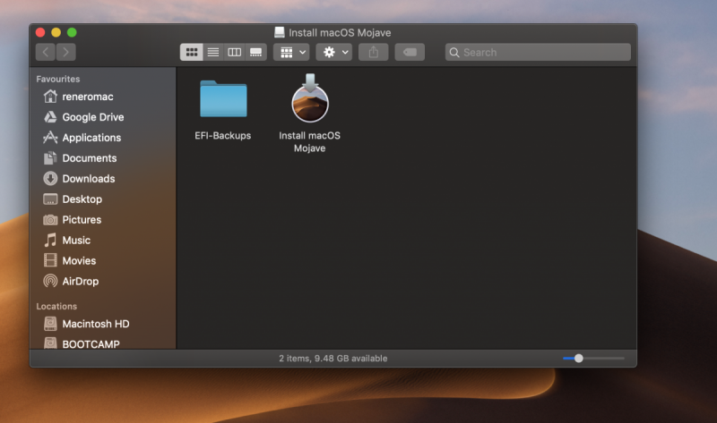Open Pictures in the sidebar
This screenshot has width=717, height=423.
point(104,220)
